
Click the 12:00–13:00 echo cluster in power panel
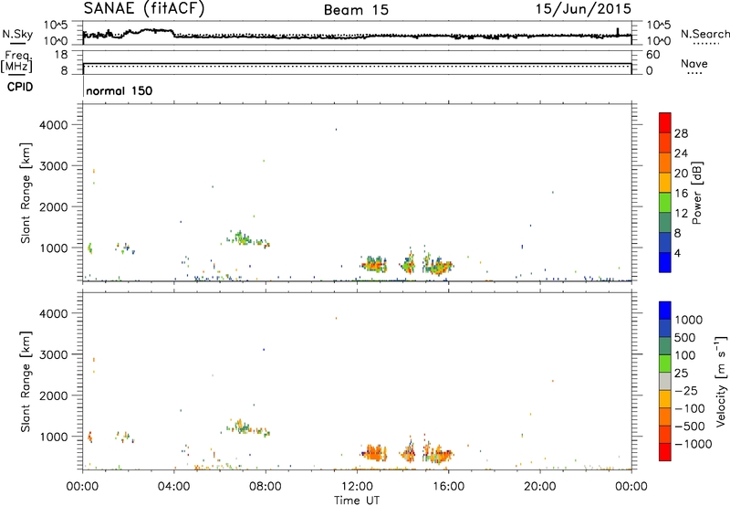click(x=373, y=265)
